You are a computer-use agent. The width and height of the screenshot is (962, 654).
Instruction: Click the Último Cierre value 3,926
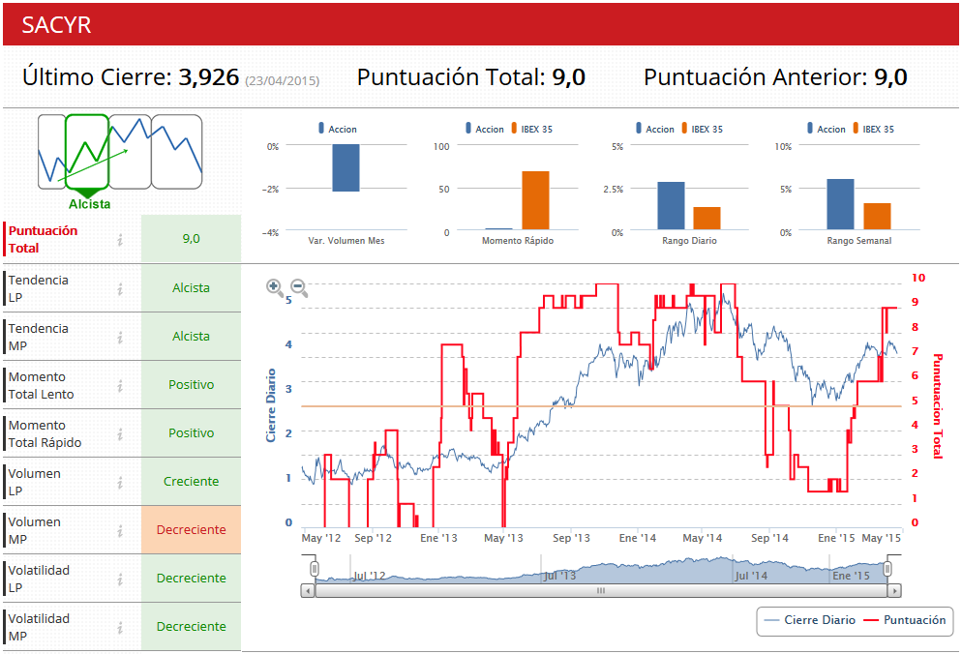tap(209, 77)
